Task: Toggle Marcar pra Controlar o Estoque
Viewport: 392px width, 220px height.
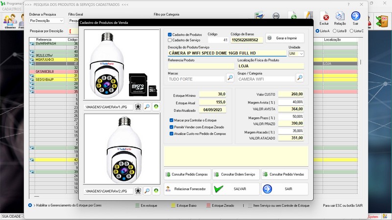Action: coord(171,120)
